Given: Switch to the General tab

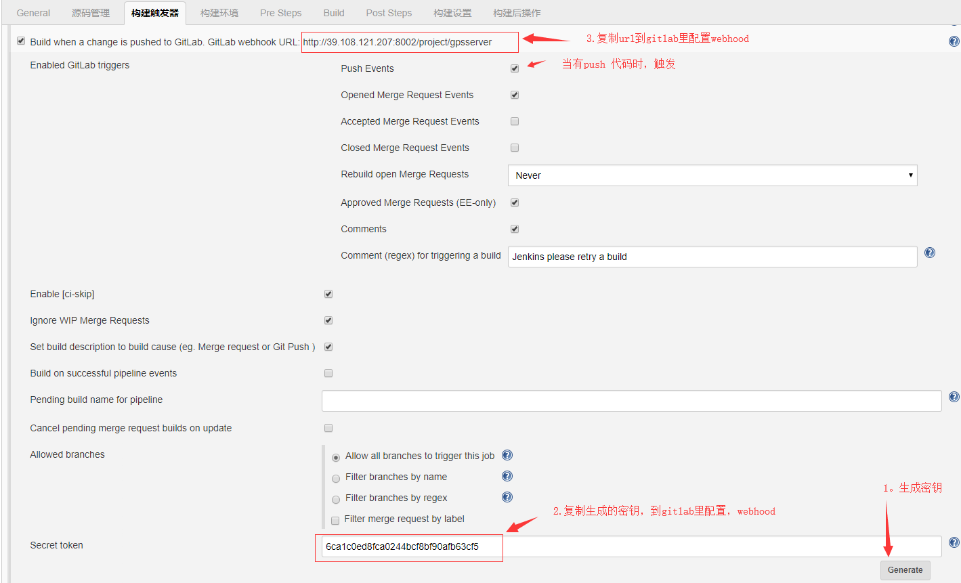Looking at the screenshot, I should tap(33, 13).
